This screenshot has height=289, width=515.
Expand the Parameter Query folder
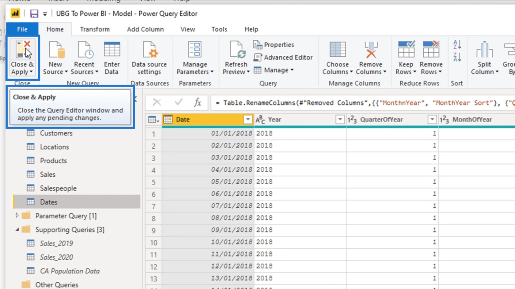(17, 215)
